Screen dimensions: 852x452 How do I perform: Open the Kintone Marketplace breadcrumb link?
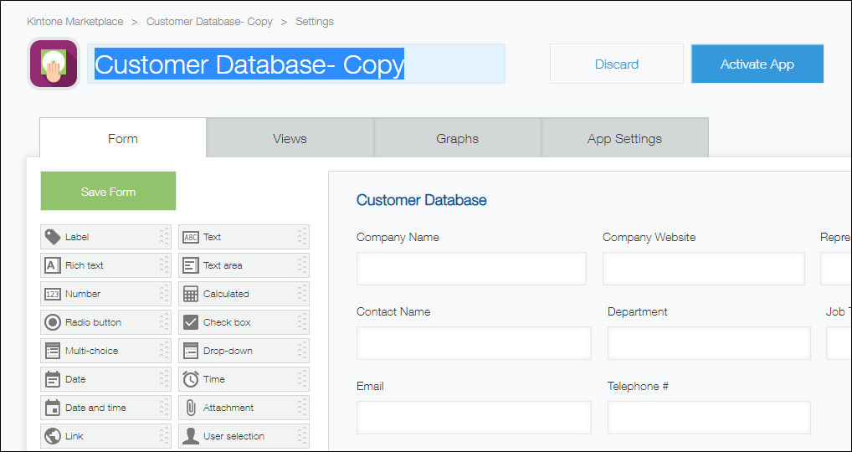[x=74, y=22]
